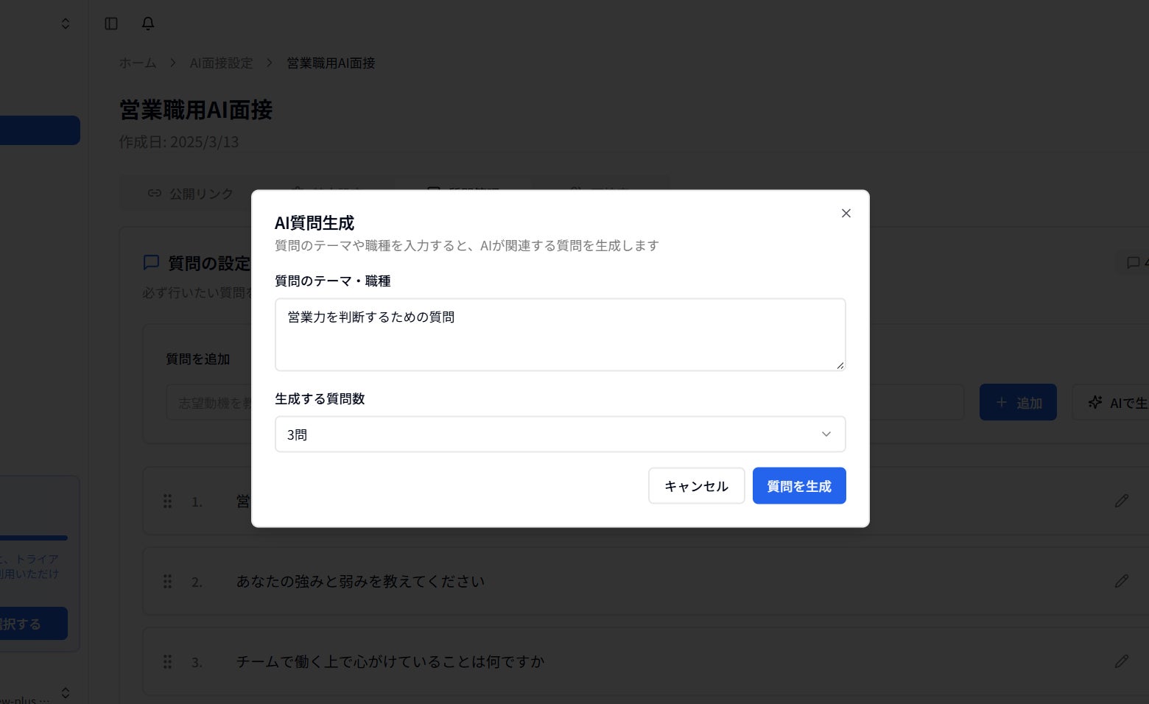Viewport: 1149px width, 704px height.
Task: Click the キャンセル button
Action: click(x=696, y=486)
